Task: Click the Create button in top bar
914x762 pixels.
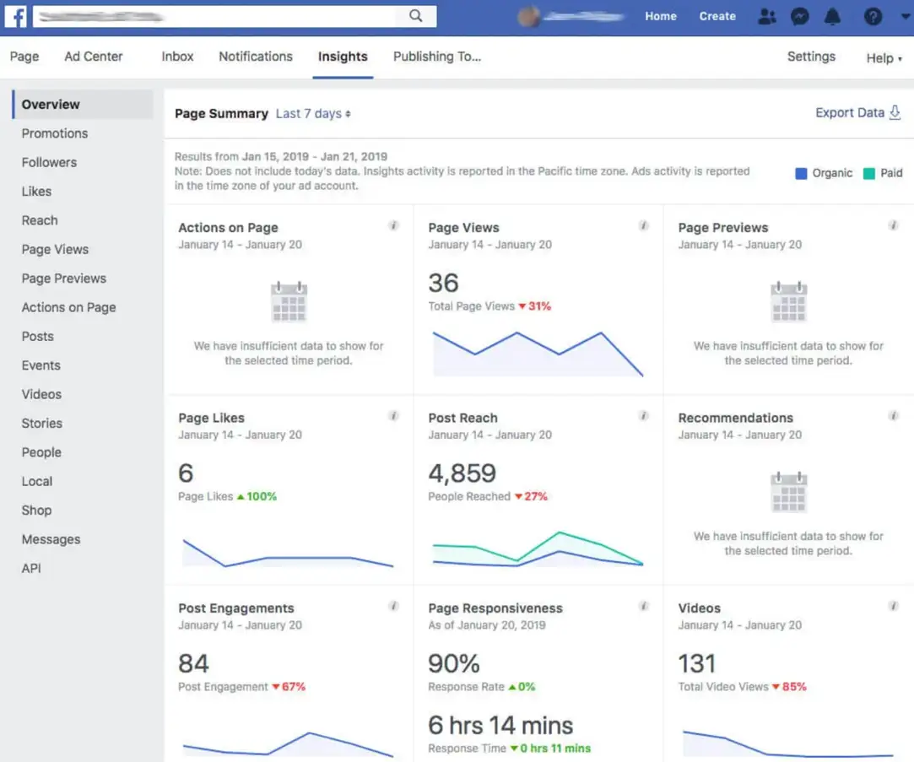Action: pos(717,16)
